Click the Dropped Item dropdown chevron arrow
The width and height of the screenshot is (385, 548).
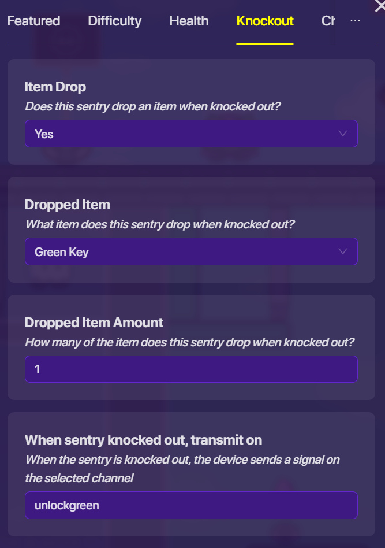click(343, 251)
